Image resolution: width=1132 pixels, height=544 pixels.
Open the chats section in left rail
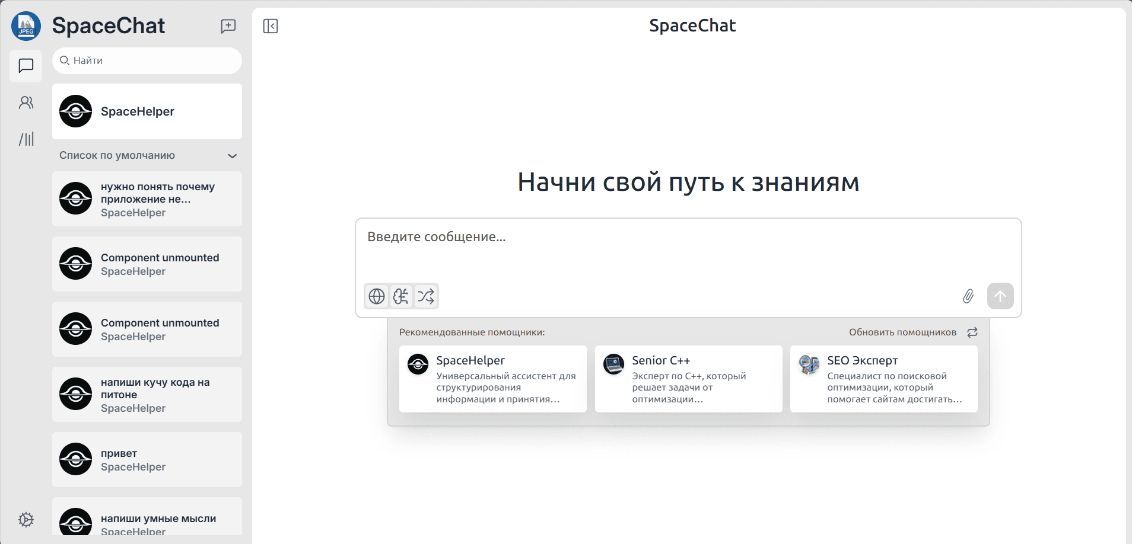[x=26, y=66]
